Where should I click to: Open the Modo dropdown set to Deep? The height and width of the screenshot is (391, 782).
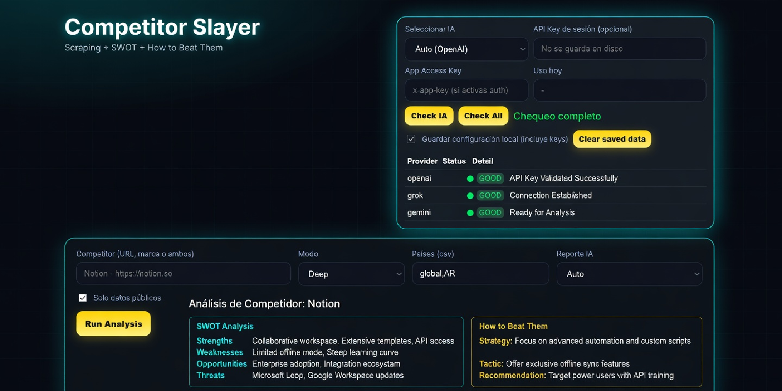[x=351, y=274]
